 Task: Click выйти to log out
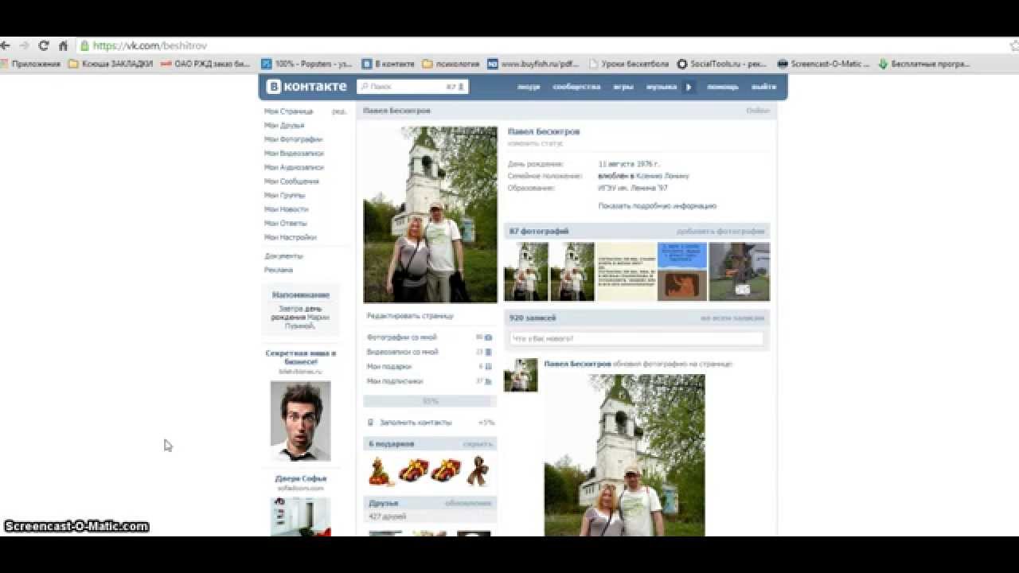click(763, 87)
